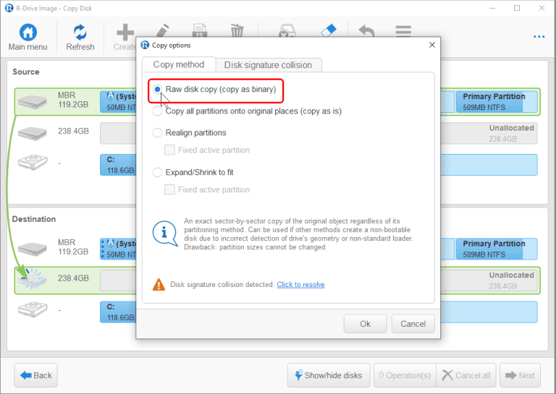Click Cancel in Copy options dialog

(413, 324)
